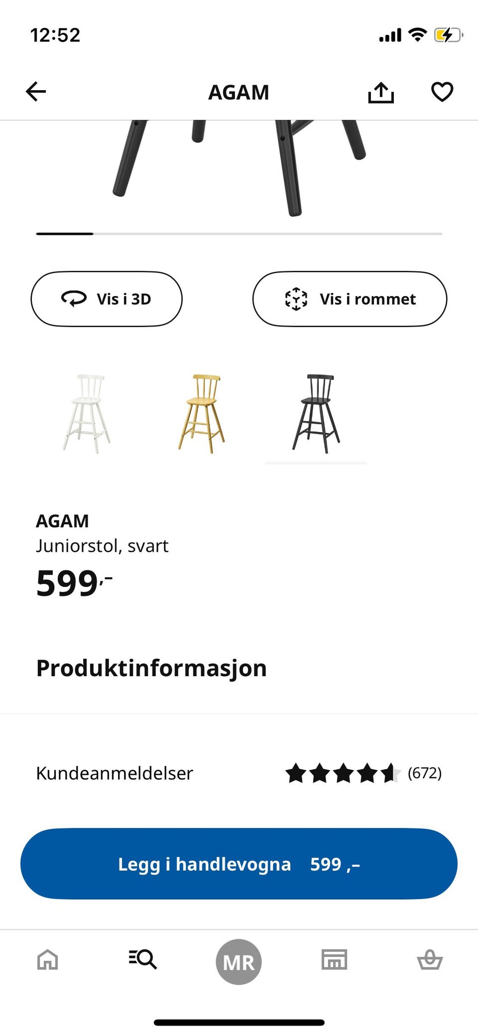Tap the image gallery progress bar
The width and height of the screenshot is (478, 1036).
[x=239, y=234]
